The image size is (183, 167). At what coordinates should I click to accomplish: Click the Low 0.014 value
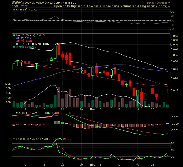point(94,6)
